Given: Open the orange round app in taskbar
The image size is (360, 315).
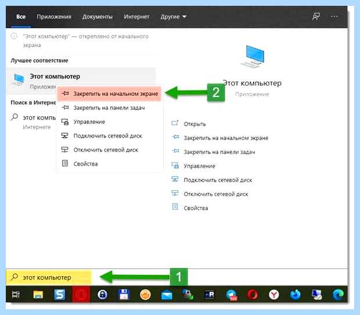Looking at the screenshot, I should pos(145,295).
